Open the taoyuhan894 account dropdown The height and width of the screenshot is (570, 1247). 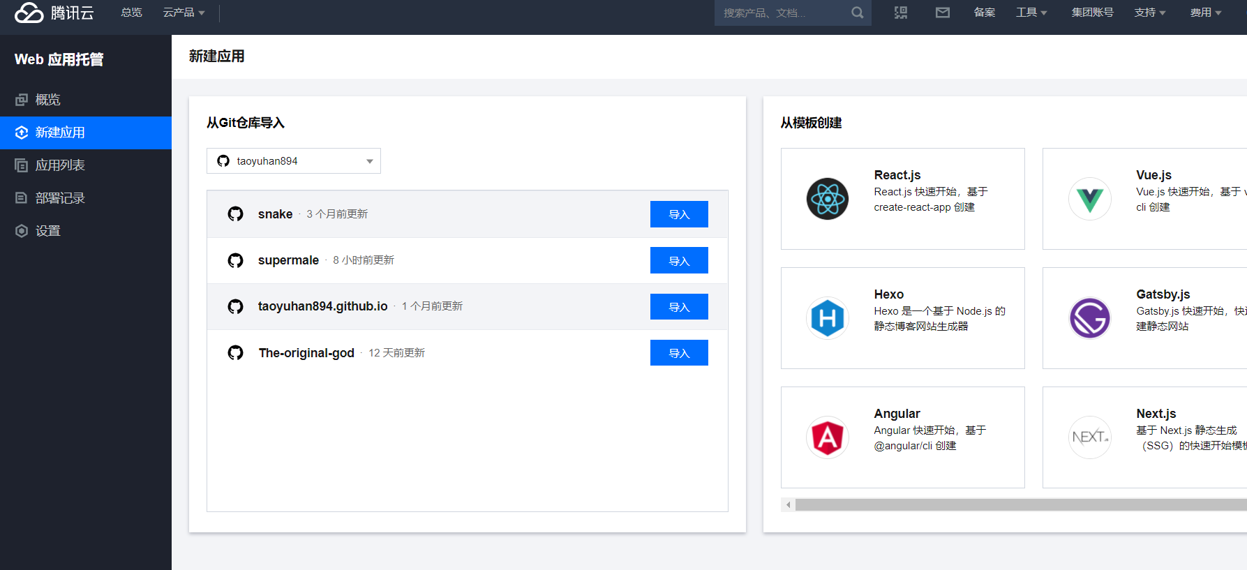[x=294, y=161]
